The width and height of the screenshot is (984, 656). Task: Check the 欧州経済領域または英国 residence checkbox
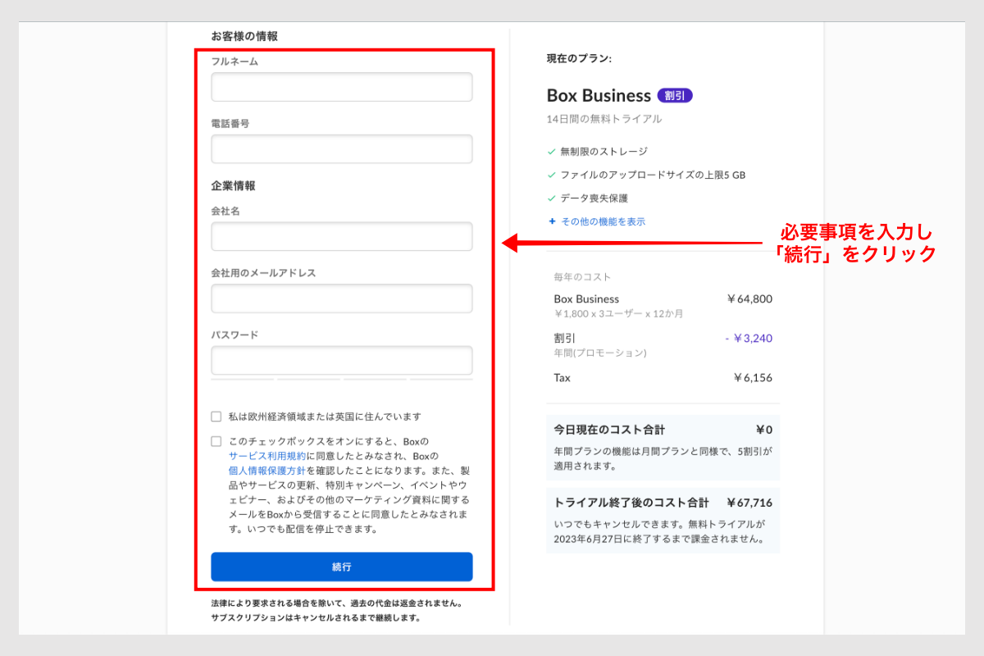click(x=216, y=417)
